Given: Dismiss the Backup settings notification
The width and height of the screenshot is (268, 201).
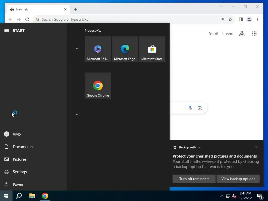Looking at the screenshot, I should 256,147.
